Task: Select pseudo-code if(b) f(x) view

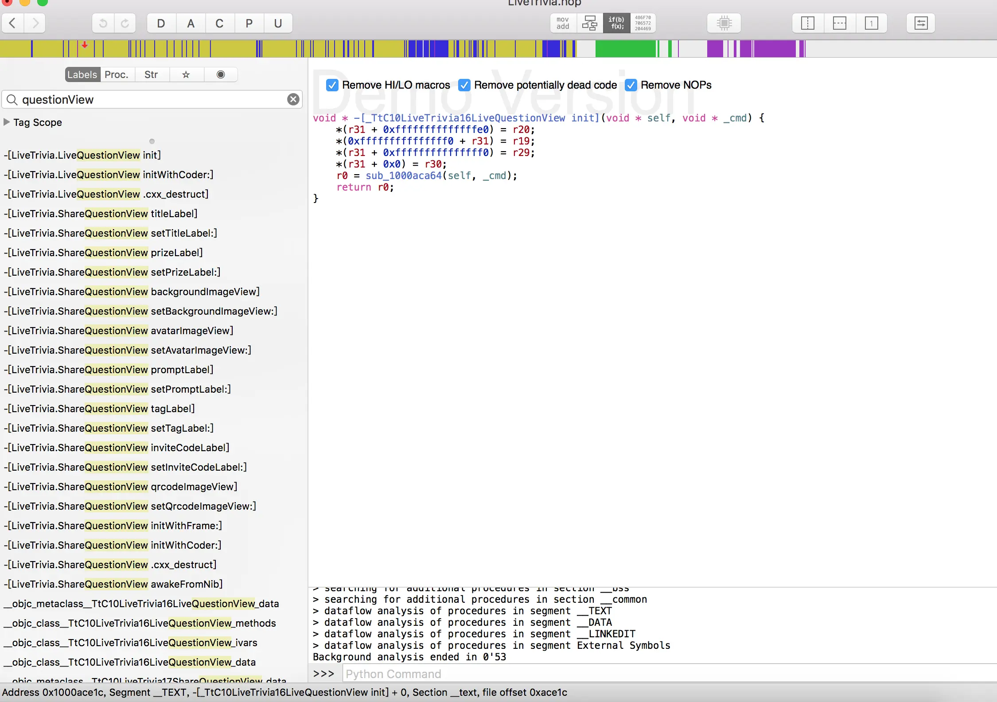Action: 616,23
